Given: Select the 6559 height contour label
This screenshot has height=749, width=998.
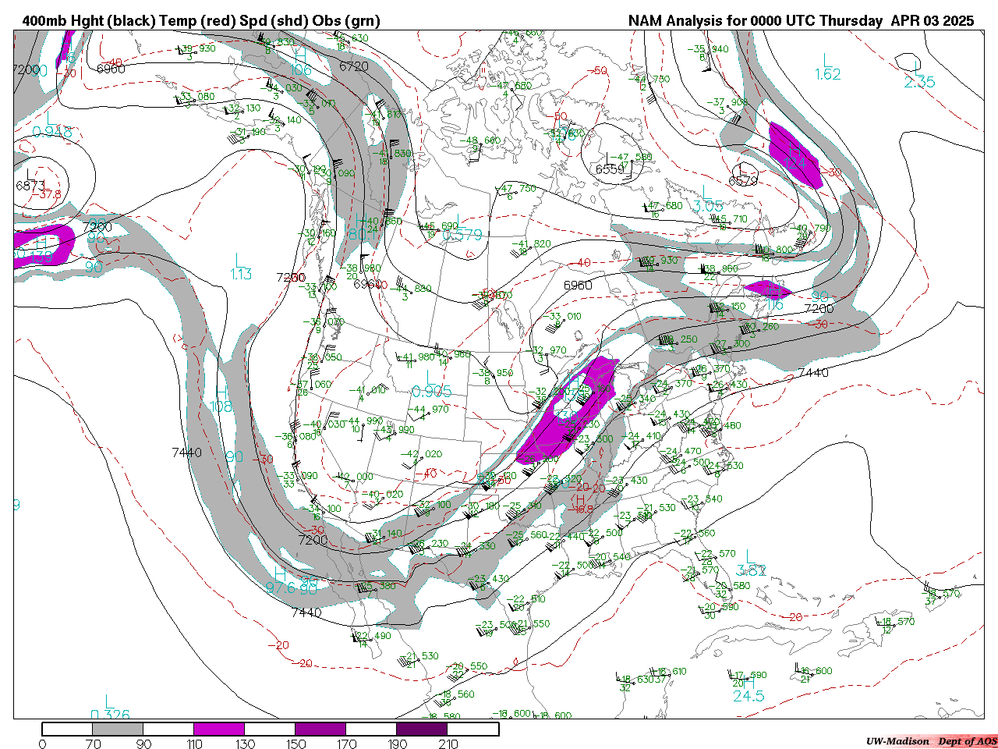Looking at the screenshot, I should [610, 169].
